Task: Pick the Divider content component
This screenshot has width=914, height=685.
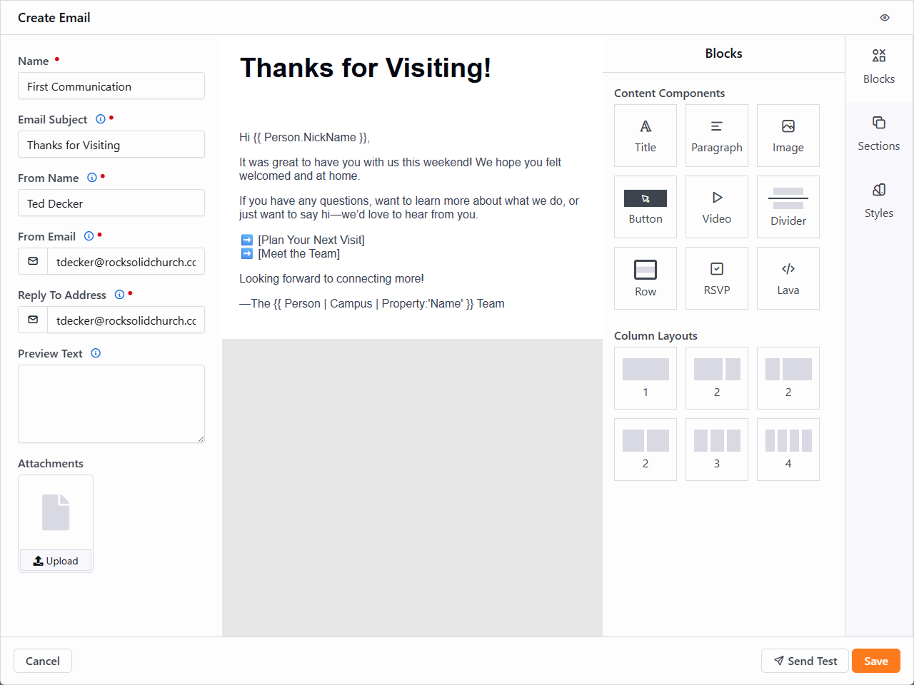Action: coord(788,207)
